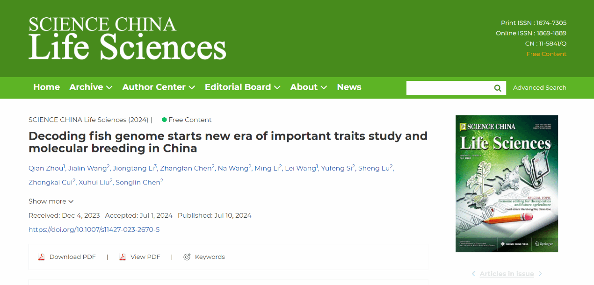Screen dimensions: 594x285
Task: Click the Science China Life Sciences logo
Action: point(127,38)
